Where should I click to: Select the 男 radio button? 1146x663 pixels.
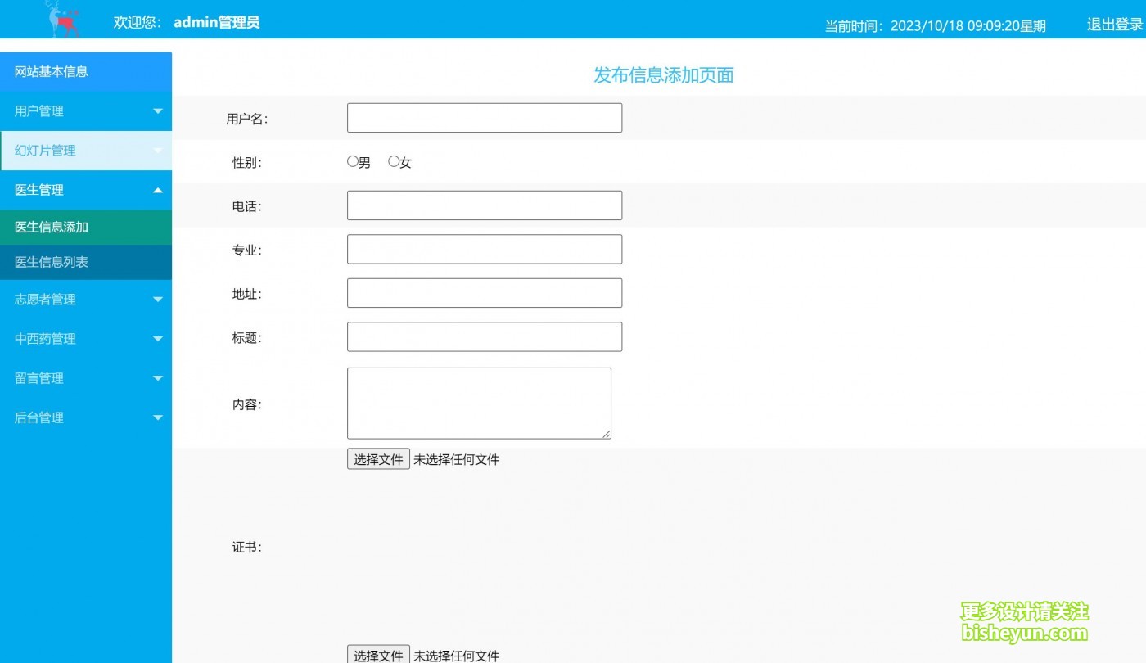353,162
